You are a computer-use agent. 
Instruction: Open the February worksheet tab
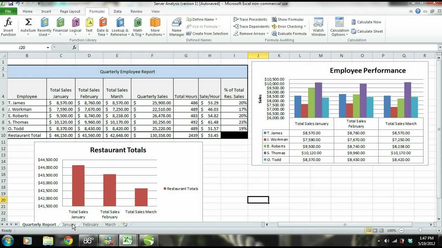[x=90, y=225]
